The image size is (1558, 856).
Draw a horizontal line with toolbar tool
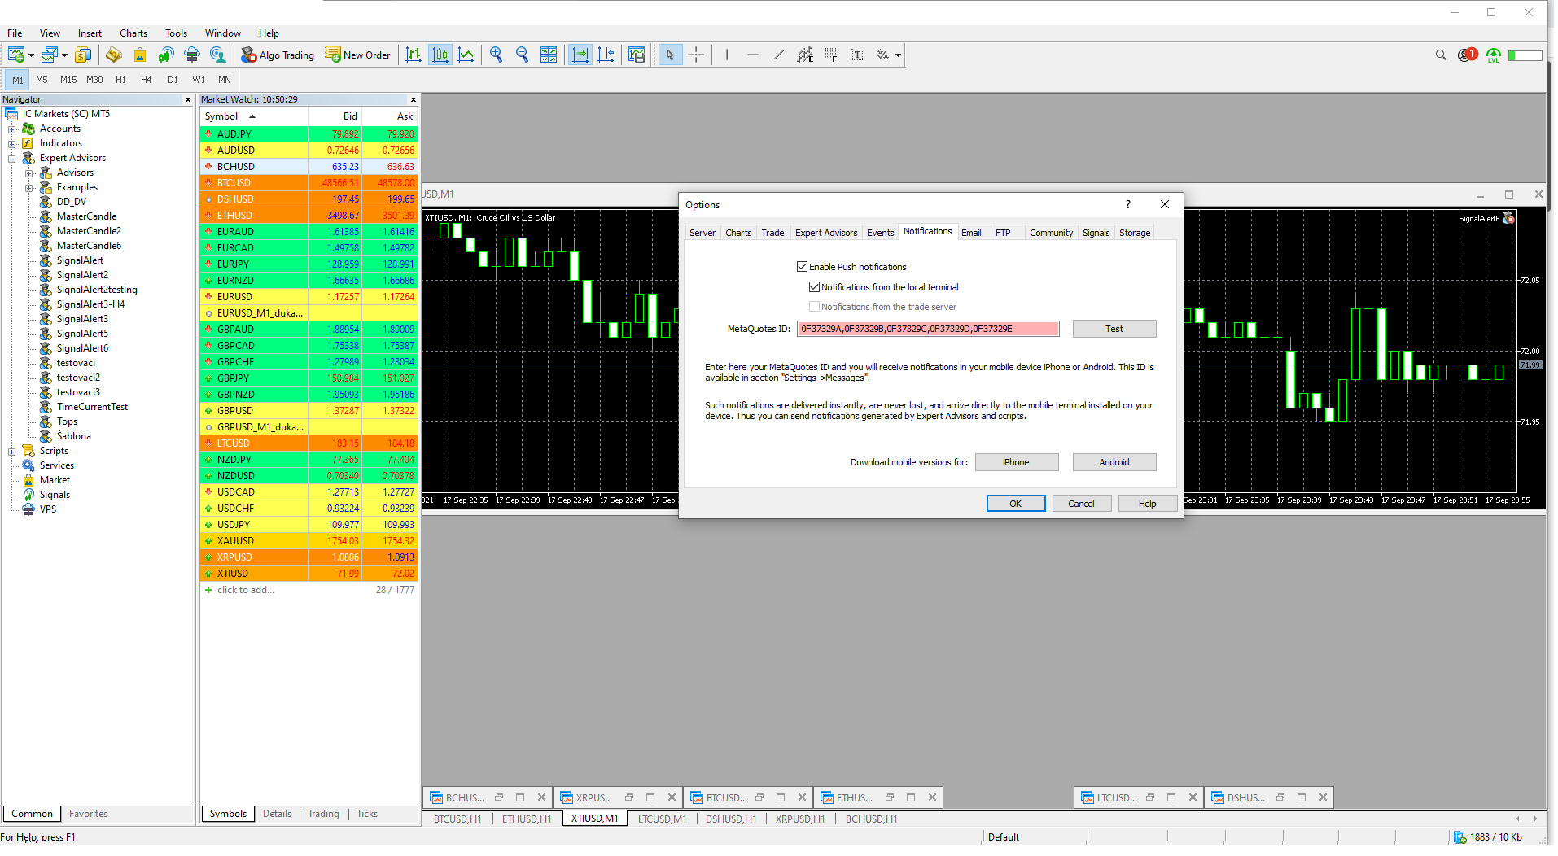[x=753, y=55]
